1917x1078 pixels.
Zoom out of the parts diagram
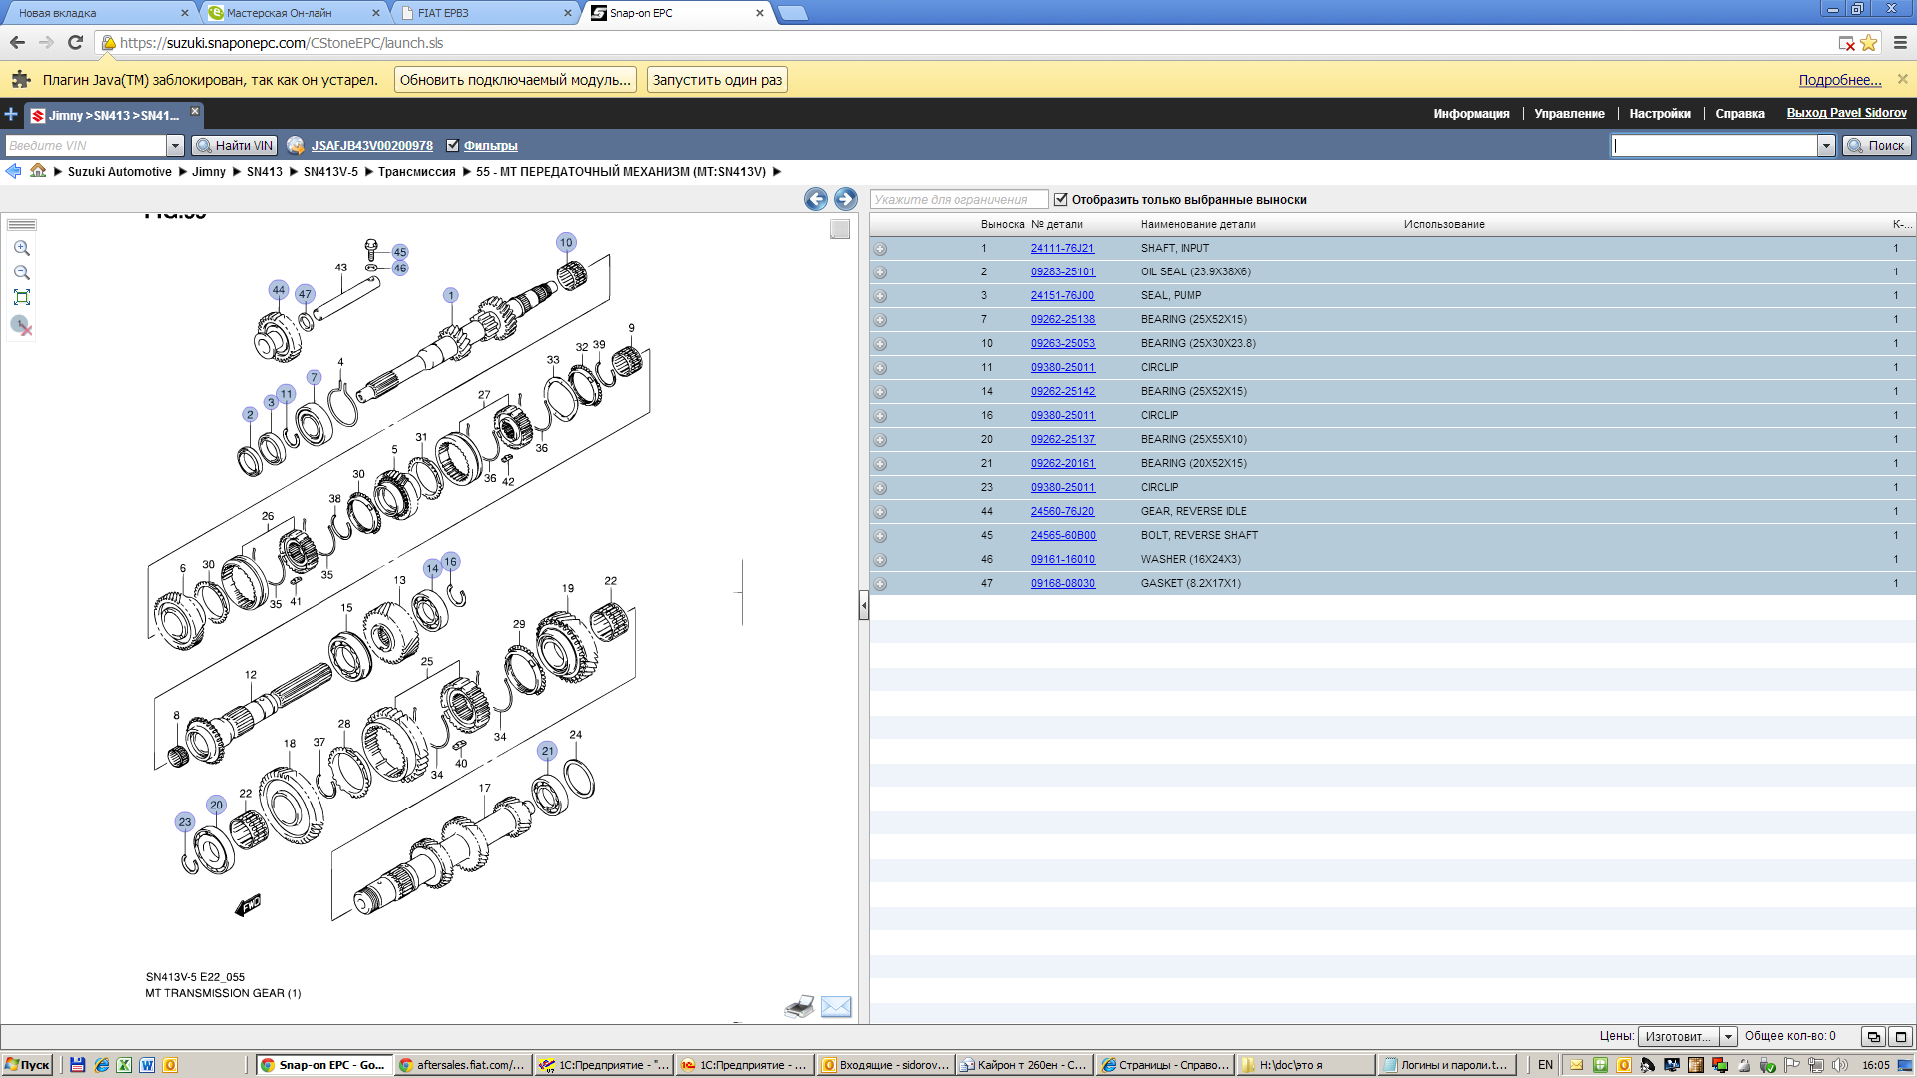[x=22, y=272]
